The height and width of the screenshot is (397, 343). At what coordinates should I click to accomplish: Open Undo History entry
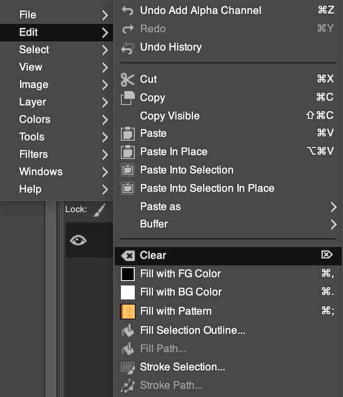pyautogui.click(x=170, y=47)
